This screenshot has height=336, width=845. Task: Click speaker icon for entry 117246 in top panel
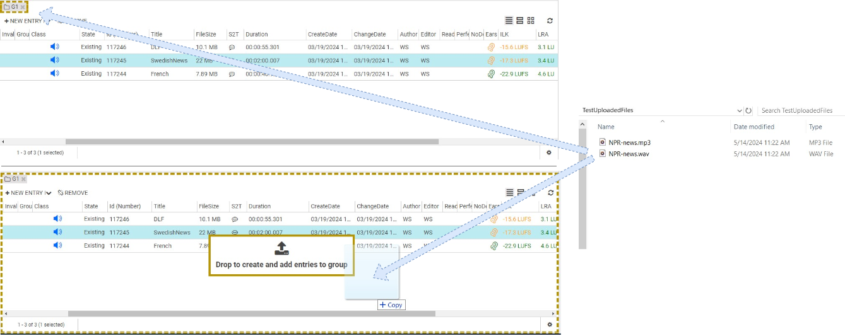(x=55, y=47)
